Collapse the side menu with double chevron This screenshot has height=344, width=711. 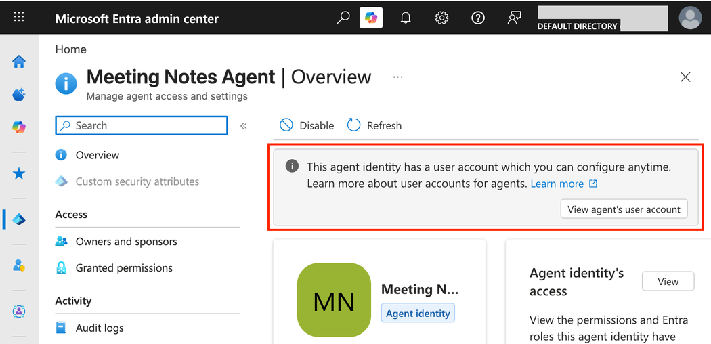click(244, 126)
